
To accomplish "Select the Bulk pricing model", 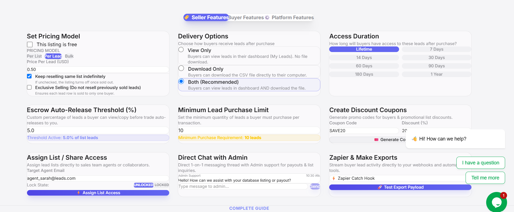I will click(69, 56).
